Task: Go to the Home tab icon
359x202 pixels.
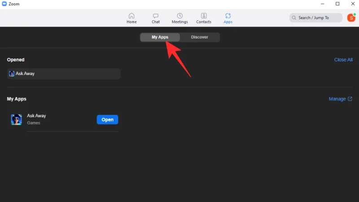Action: point(131,16)
